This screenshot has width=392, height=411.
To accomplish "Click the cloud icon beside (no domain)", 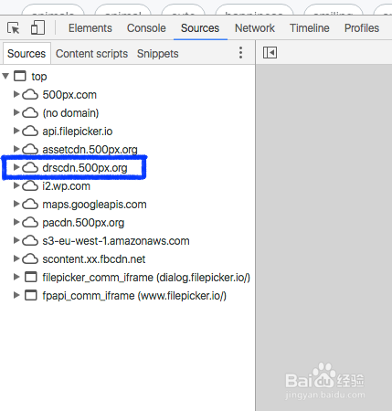I will pos(30,113).
